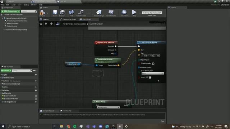The height and width of the screenshot is (129, 230).
Task: Click the star bookmark icon in graph header
Action: pos(41,24)
